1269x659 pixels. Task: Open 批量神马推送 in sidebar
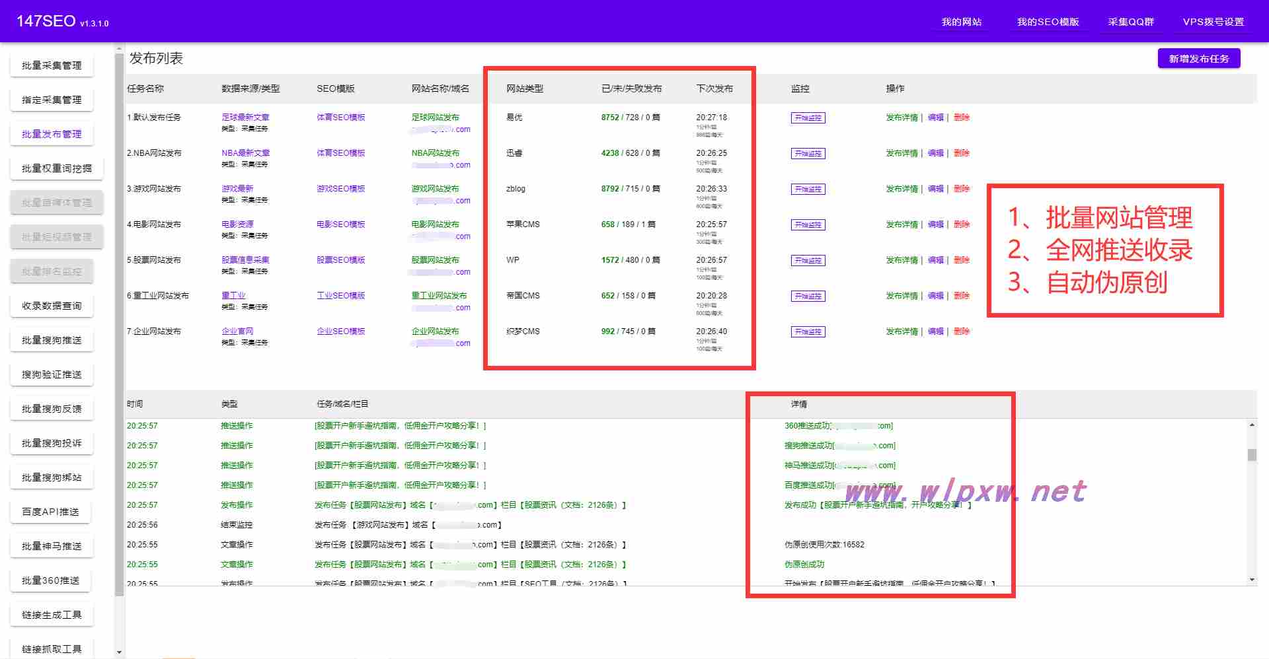(52, 546)
